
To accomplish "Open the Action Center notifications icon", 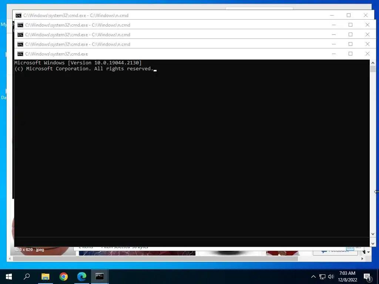I will click(368, 277).
